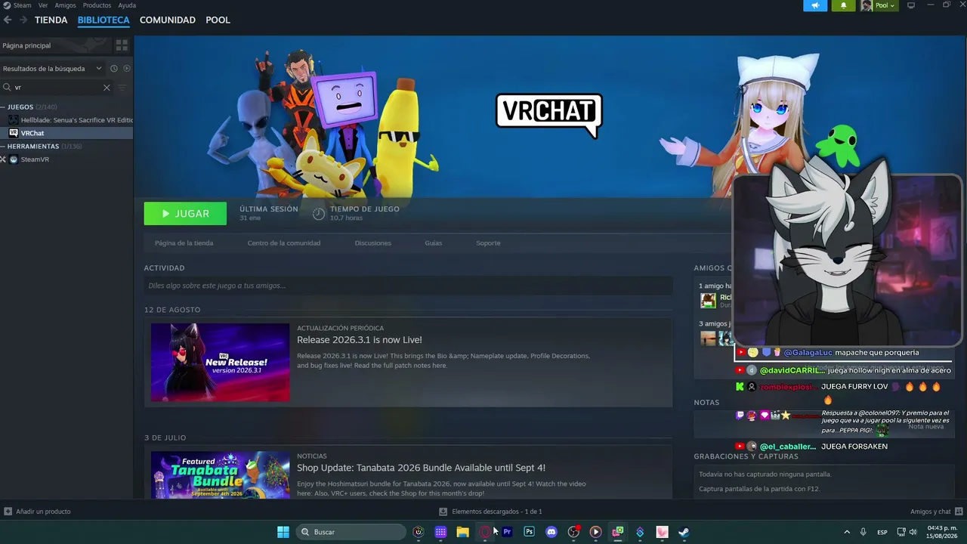Switch to the COMUNIDAD tab
Screen dimensions: 967x544
(x=168, y=20)
